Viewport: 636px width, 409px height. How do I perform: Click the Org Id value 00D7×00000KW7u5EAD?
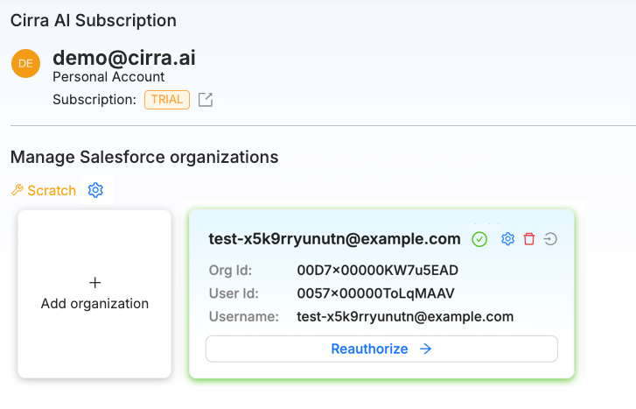[378, 270]
